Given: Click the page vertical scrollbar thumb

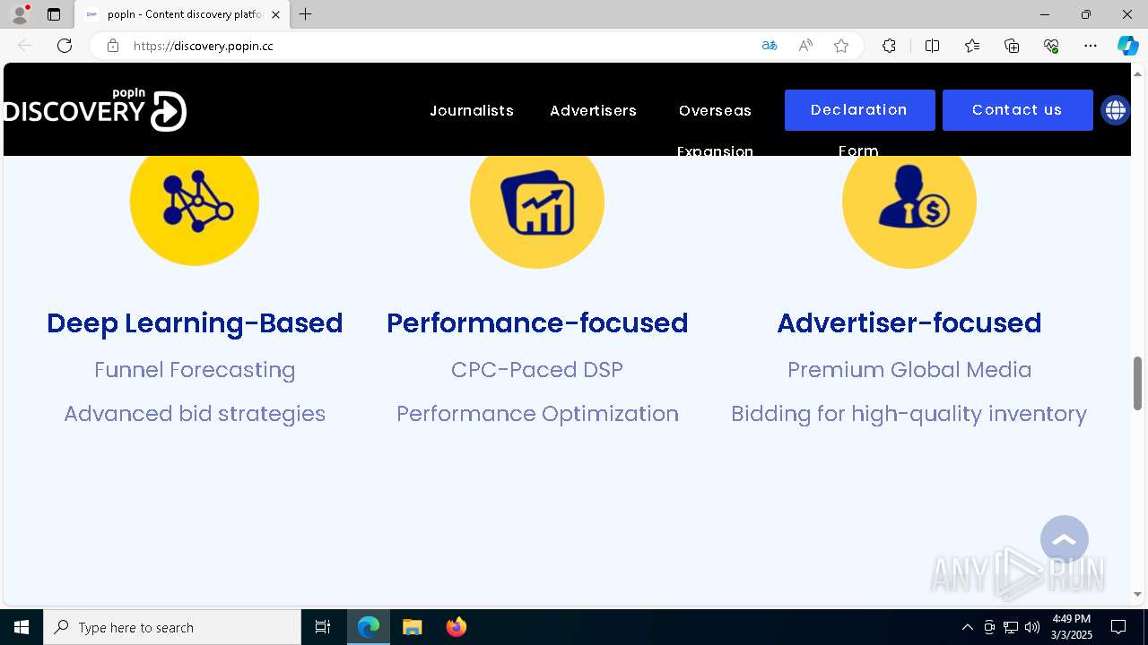Looking at the screenshot, I should pos(1138,383).
